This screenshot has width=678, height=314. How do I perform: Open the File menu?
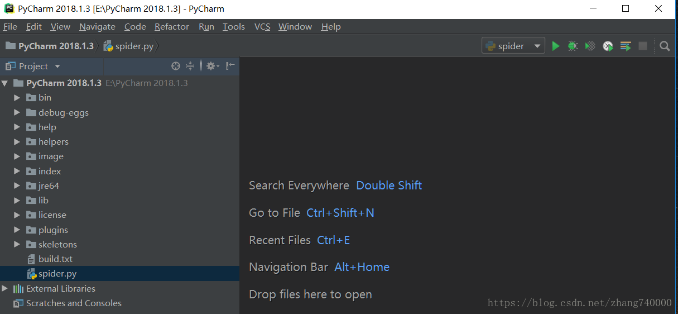pyautogui.click(x=10, y=26)
